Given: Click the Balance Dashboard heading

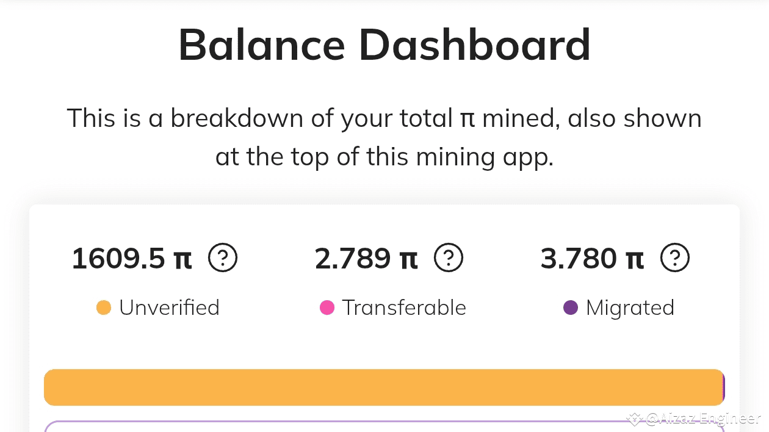Looking at the screenshot, I should (385, 45).
